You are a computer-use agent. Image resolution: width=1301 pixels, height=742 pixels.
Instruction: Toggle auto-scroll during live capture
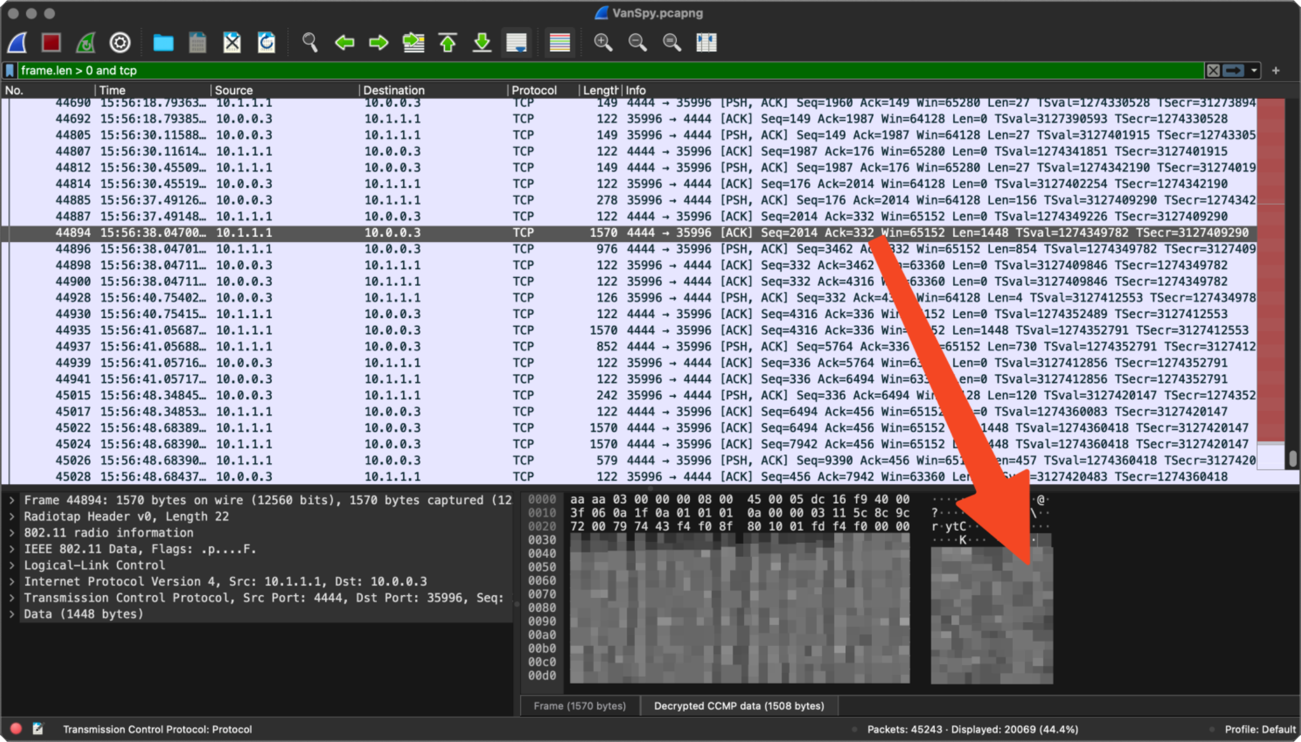click(516, 43)
